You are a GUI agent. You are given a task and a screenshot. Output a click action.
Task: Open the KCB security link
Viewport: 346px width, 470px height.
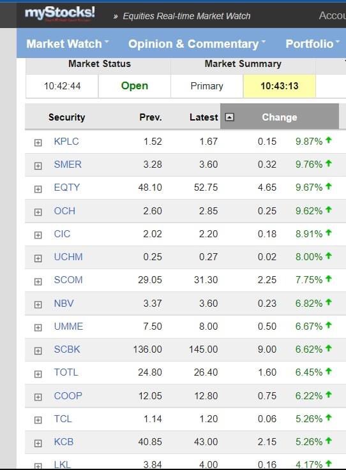point(64,441)
